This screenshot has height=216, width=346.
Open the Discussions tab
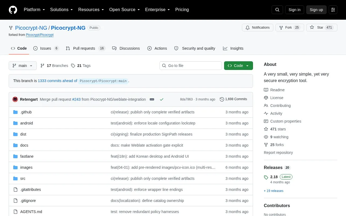[126, 48]
